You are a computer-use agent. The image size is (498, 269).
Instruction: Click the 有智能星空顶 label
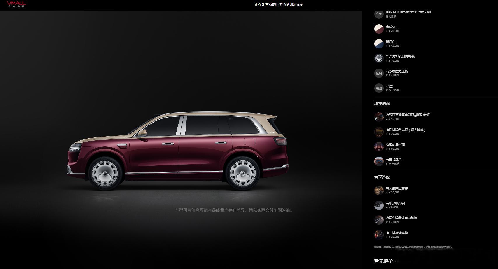click(x=395, y=145)
